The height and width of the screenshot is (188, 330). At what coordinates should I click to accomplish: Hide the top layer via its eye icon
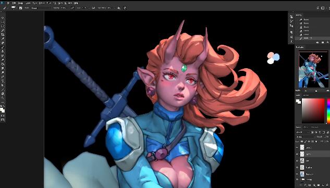pyautogui.click(x=297, y=147)
